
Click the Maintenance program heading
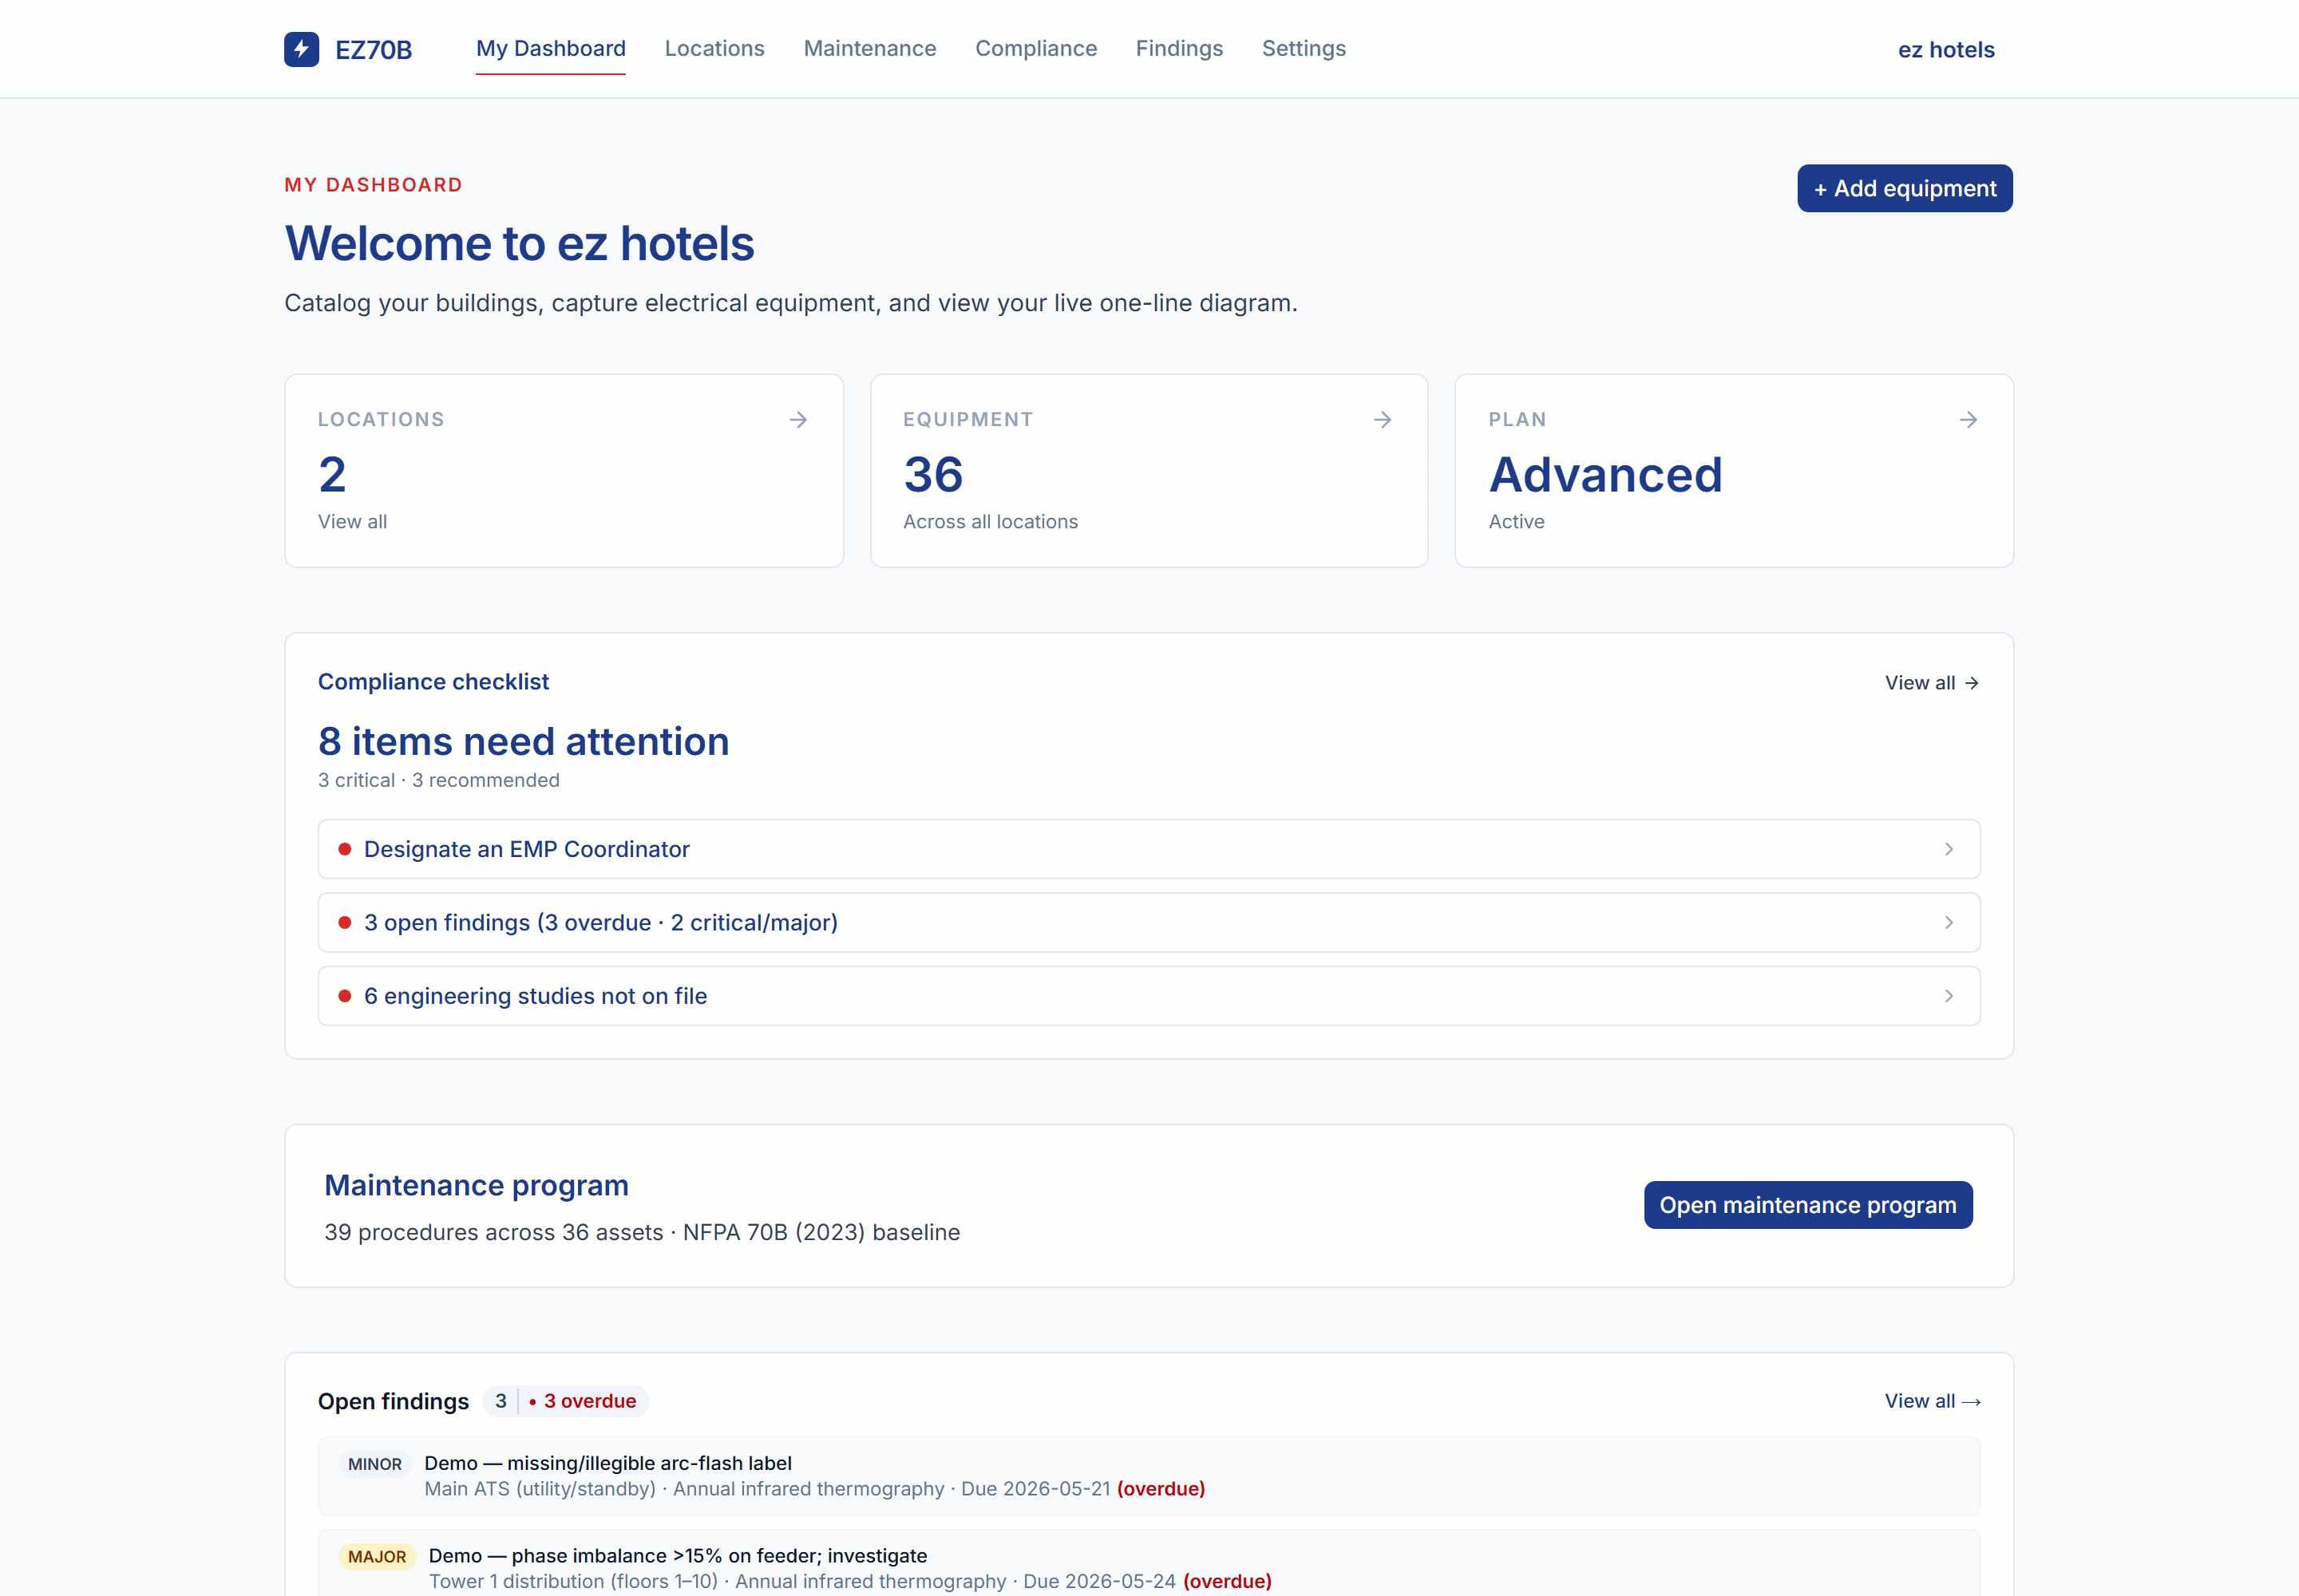tap(477, 1185)
